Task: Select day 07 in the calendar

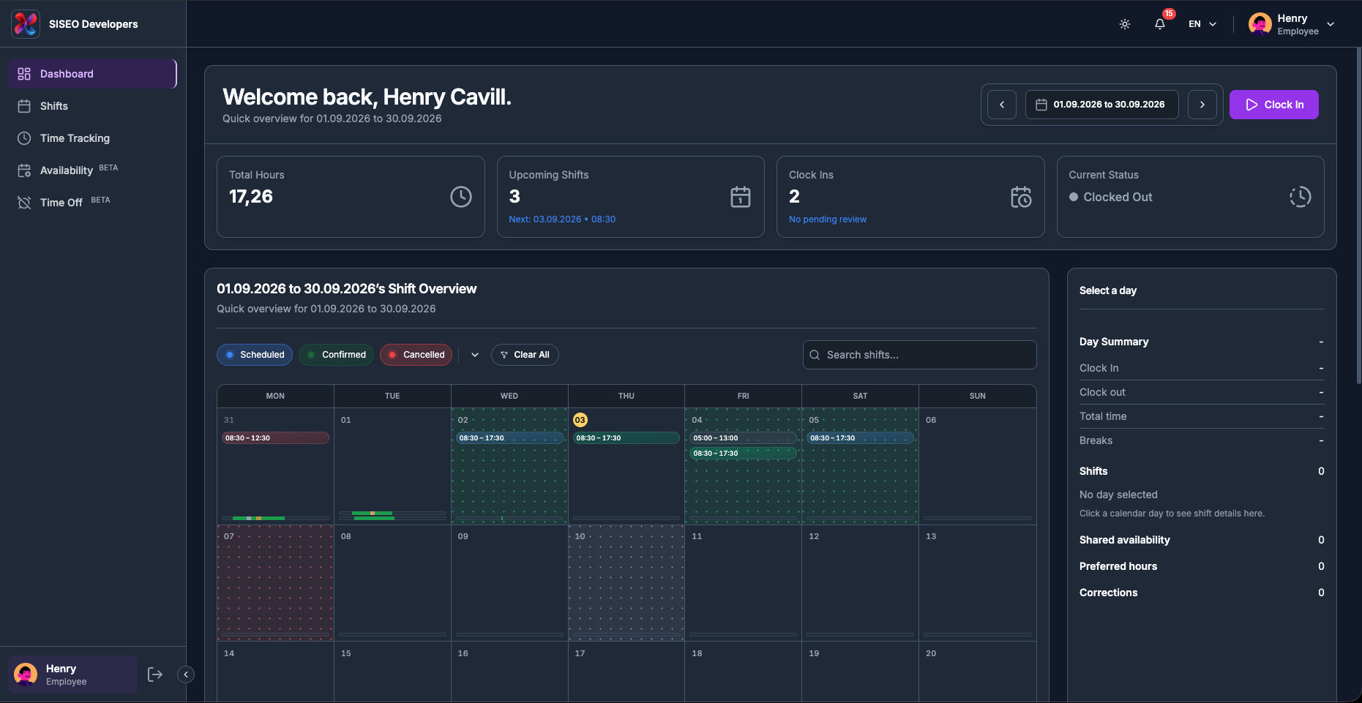Action: pyautogui.click(x=275, y=583)
